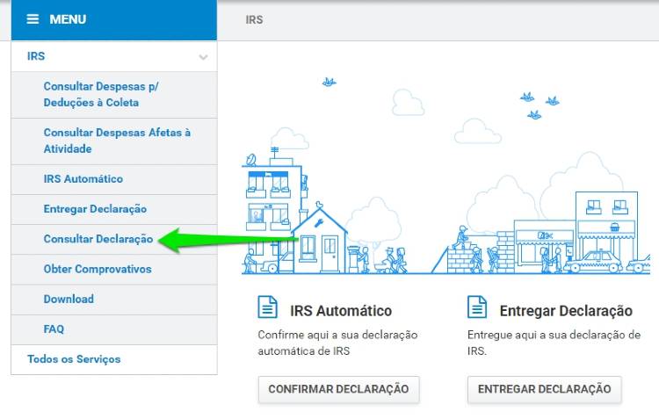
Task: Click the CONFIRMAR DECLARAÇÃO button
Action: (x=339, y=389)
